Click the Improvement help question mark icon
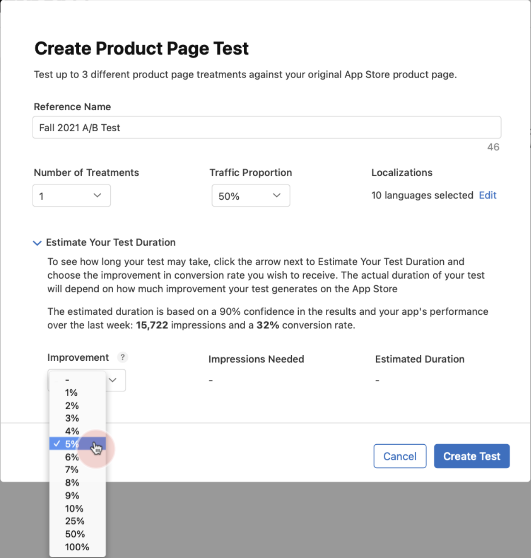This screenshot has height=558, width=531. click(x=123, y=357)
